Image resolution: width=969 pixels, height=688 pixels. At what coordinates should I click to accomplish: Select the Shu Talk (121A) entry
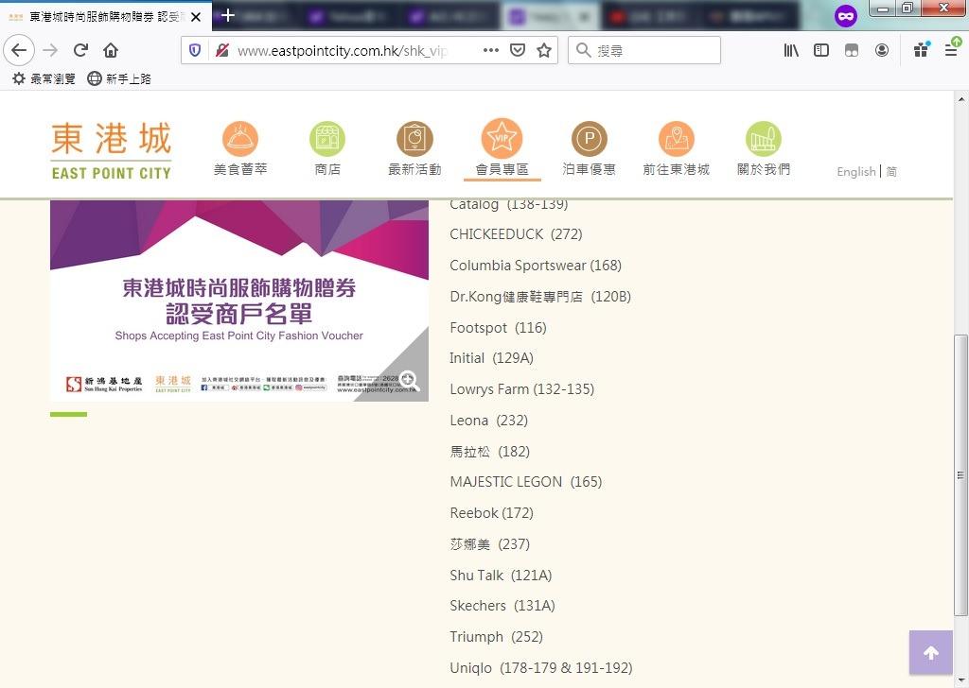[x=502, y=576]
